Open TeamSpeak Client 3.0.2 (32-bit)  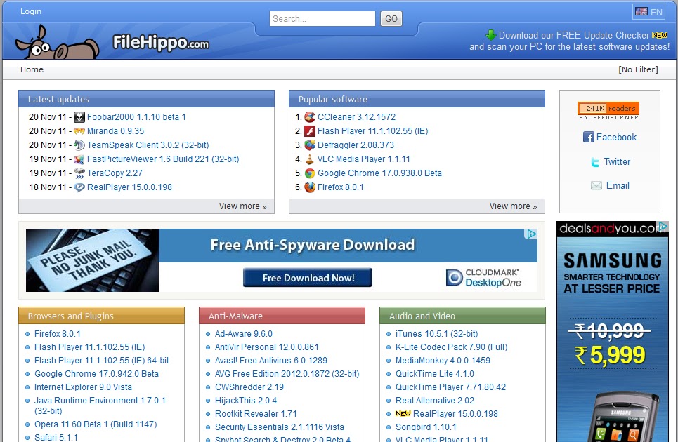point(148,145)
